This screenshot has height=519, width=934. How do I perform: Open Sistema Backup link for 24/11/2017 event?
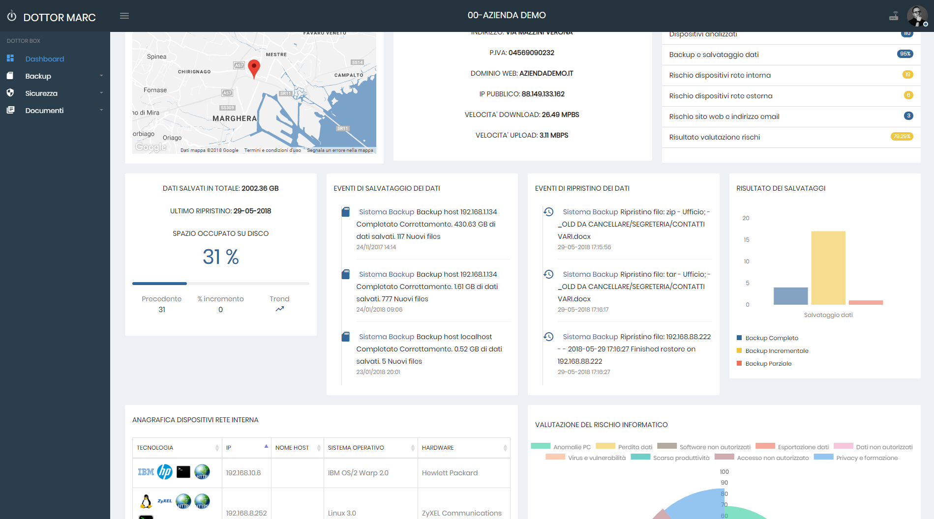pos(387,212)
